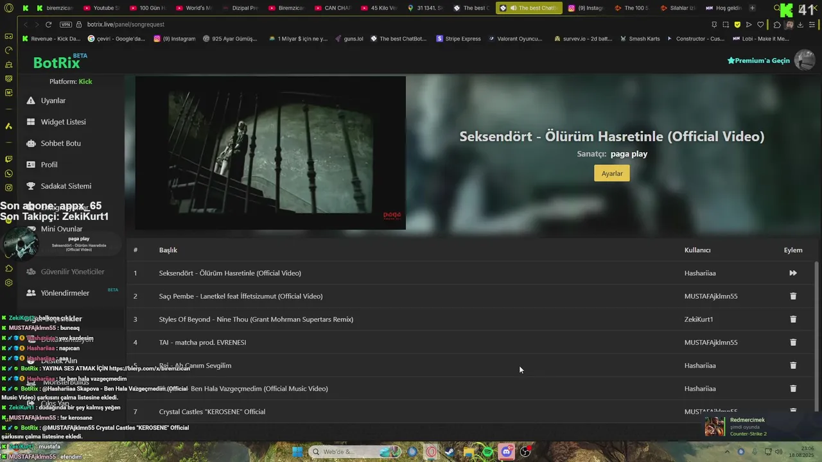
Task: Click the video player thumbnail
Action: 270,153
